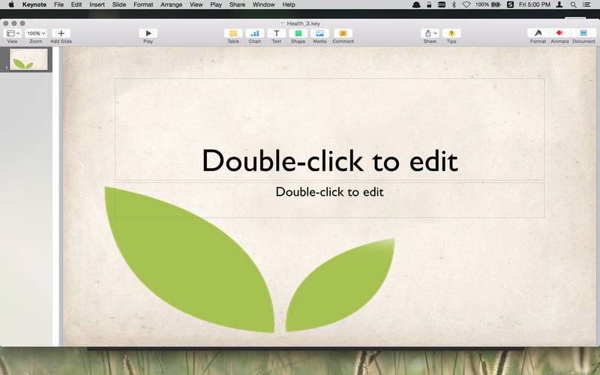This screenshot has height=375, width=600.
Task: Insert a Table from toolbar
Action: click(x=233, y=33)
